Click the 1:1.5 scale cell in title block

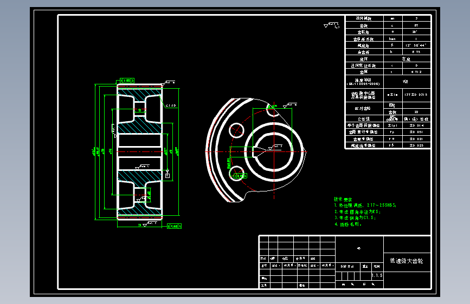point(377,275)
